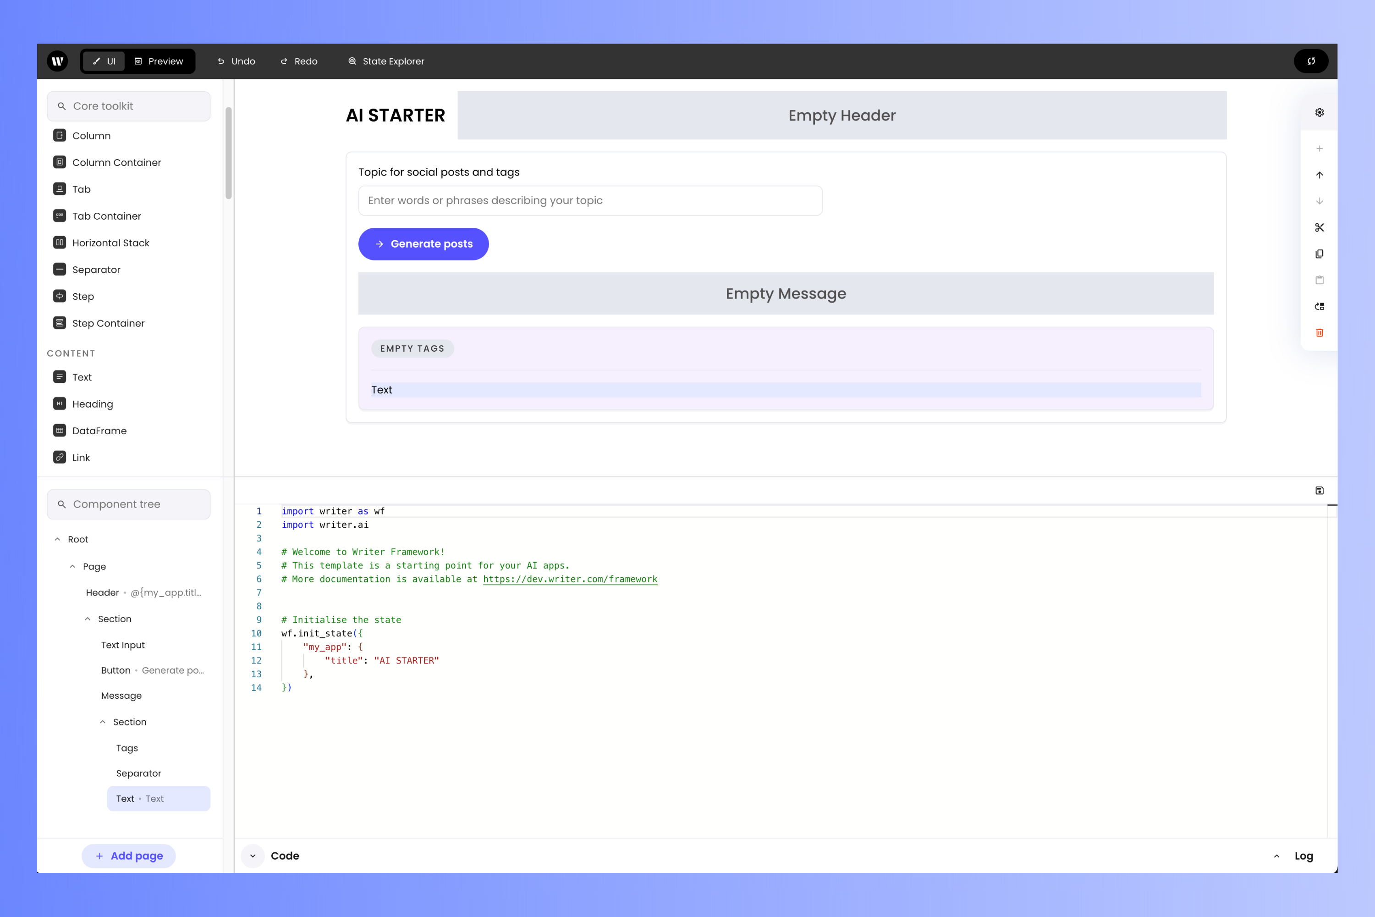This screenshot has width=1375, height=917.
Task: Delete component with red trash icon
Action: [1320, 333]
